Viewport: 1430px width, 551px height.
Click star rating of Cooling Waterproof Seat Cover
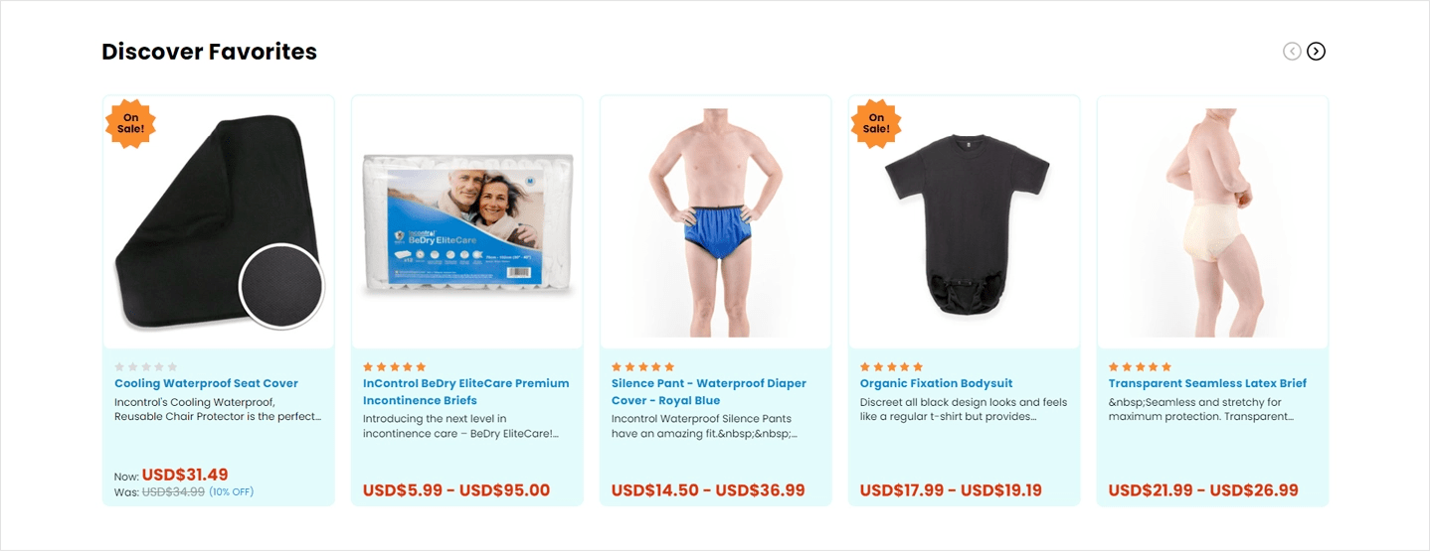(x=145, y=367)
